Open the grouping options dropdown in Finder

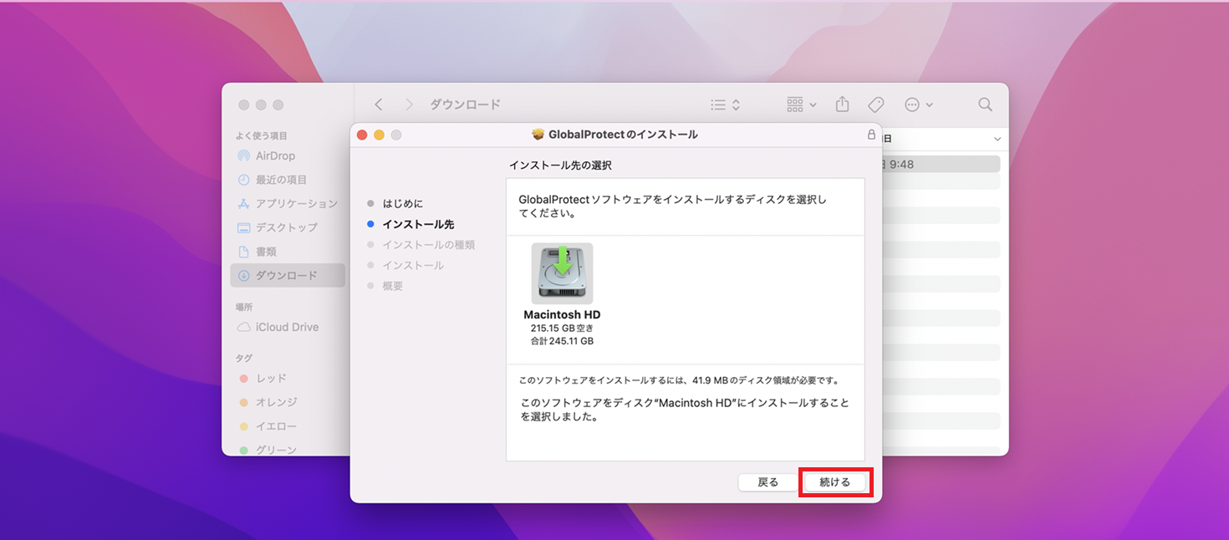point(801,104)
